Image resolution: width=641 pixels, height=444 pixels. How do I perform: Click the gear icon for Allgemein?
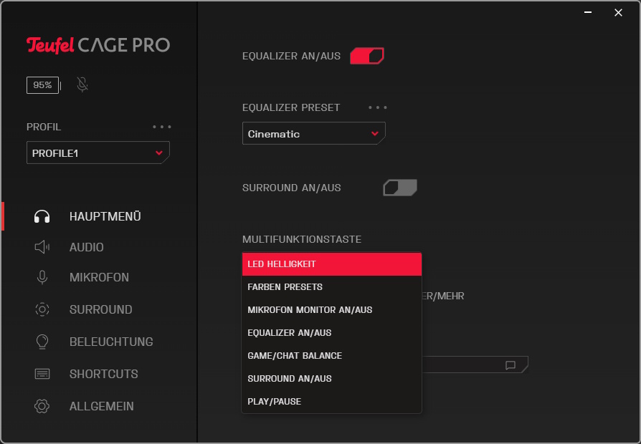[x=42, y=406]
